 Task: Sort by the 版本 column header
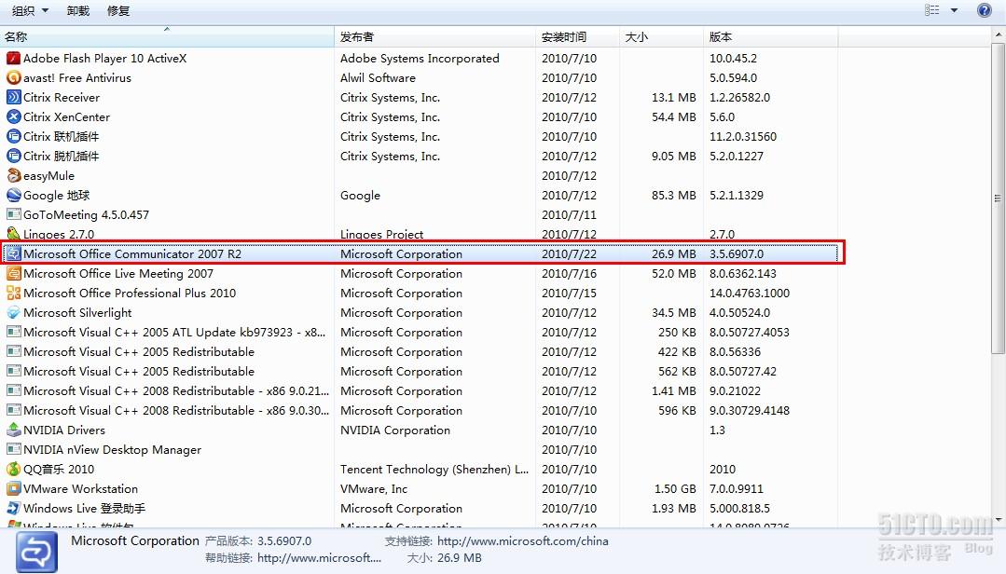[x=770, y=36]
